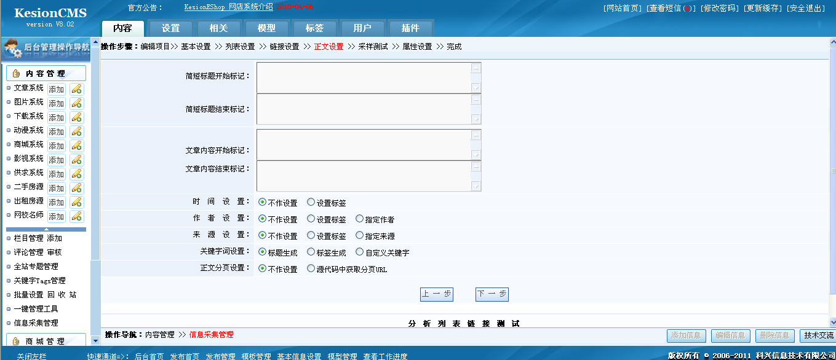836x360 pixels.
Task: Click the edit icon beside 文章系统
Action: (76, 89)
